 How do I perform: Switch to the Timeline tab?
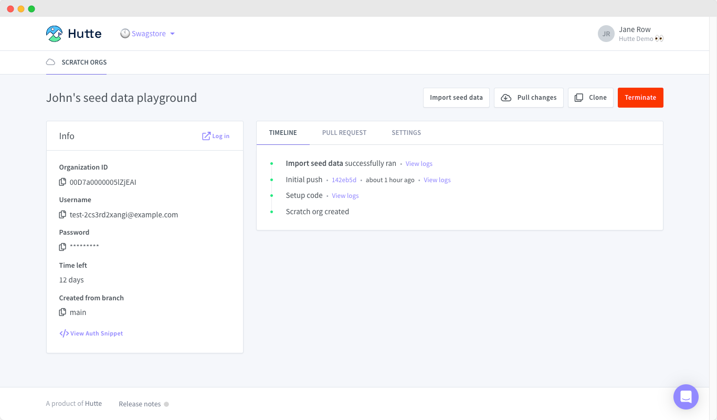[283, 133]
